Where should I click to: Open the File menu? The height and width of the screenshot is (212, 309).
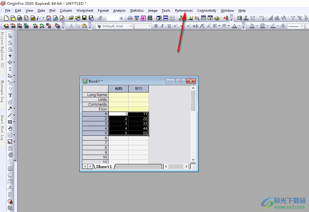(8, 11)
